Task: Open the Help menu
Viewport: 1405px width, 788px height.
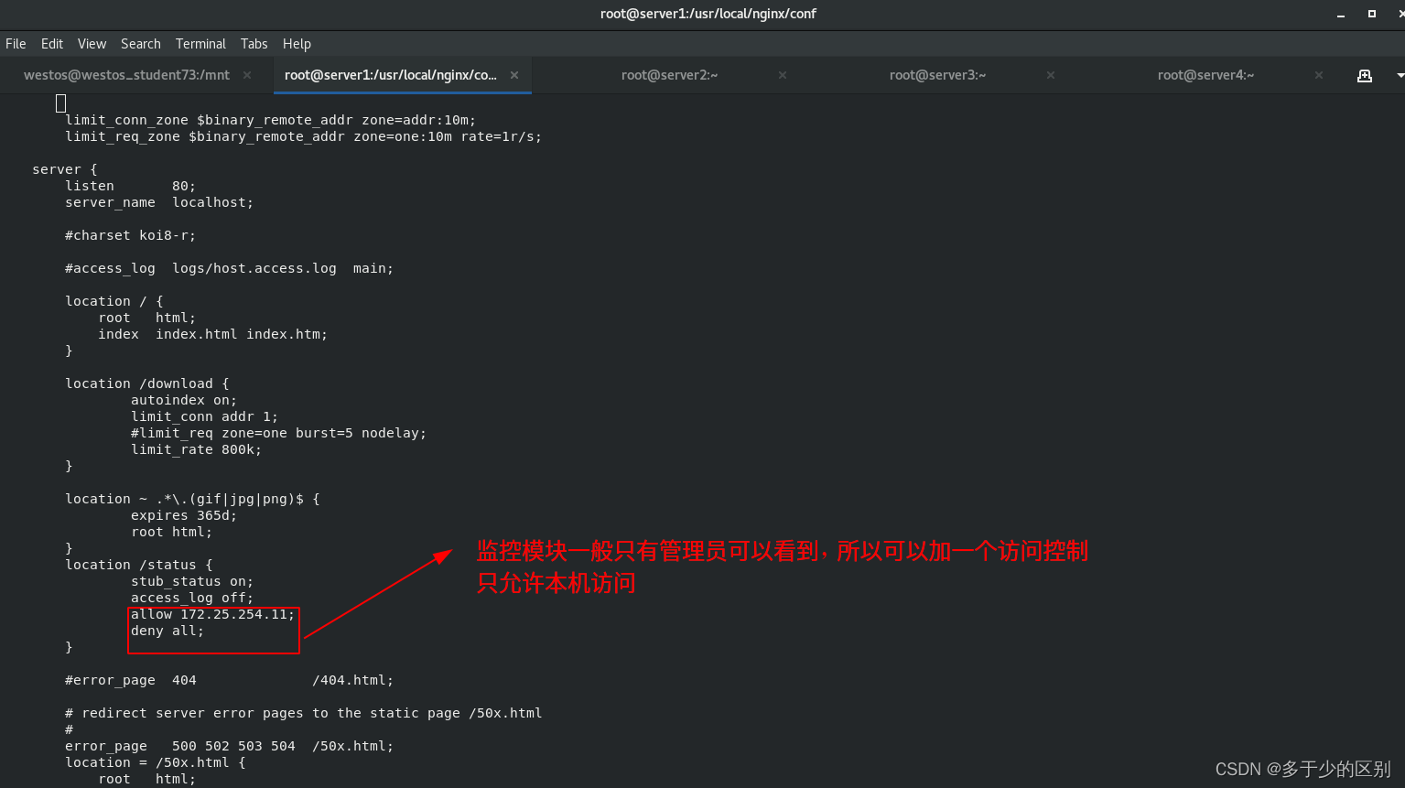Action: pyautogui.click(x=297, y=44)
